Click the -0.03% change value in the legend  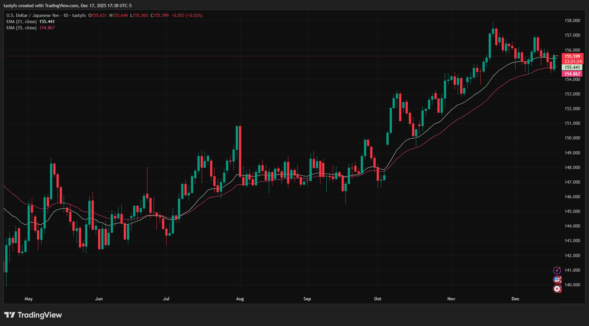[195, 15]
